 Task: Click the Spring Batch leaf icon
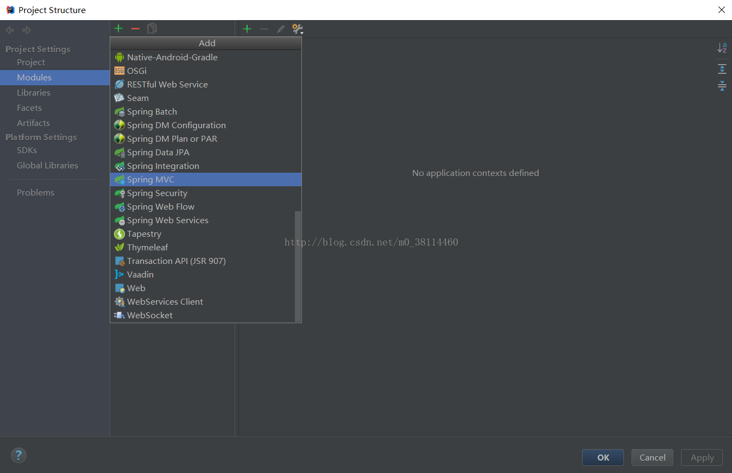[119, 111]
